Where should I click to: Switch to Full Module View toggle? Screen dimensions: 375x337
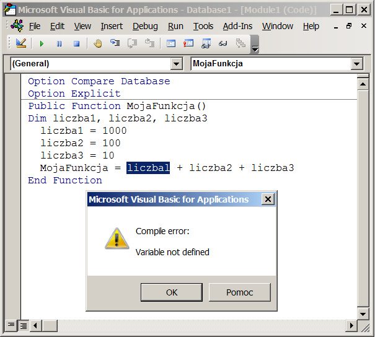pos(23,325)
